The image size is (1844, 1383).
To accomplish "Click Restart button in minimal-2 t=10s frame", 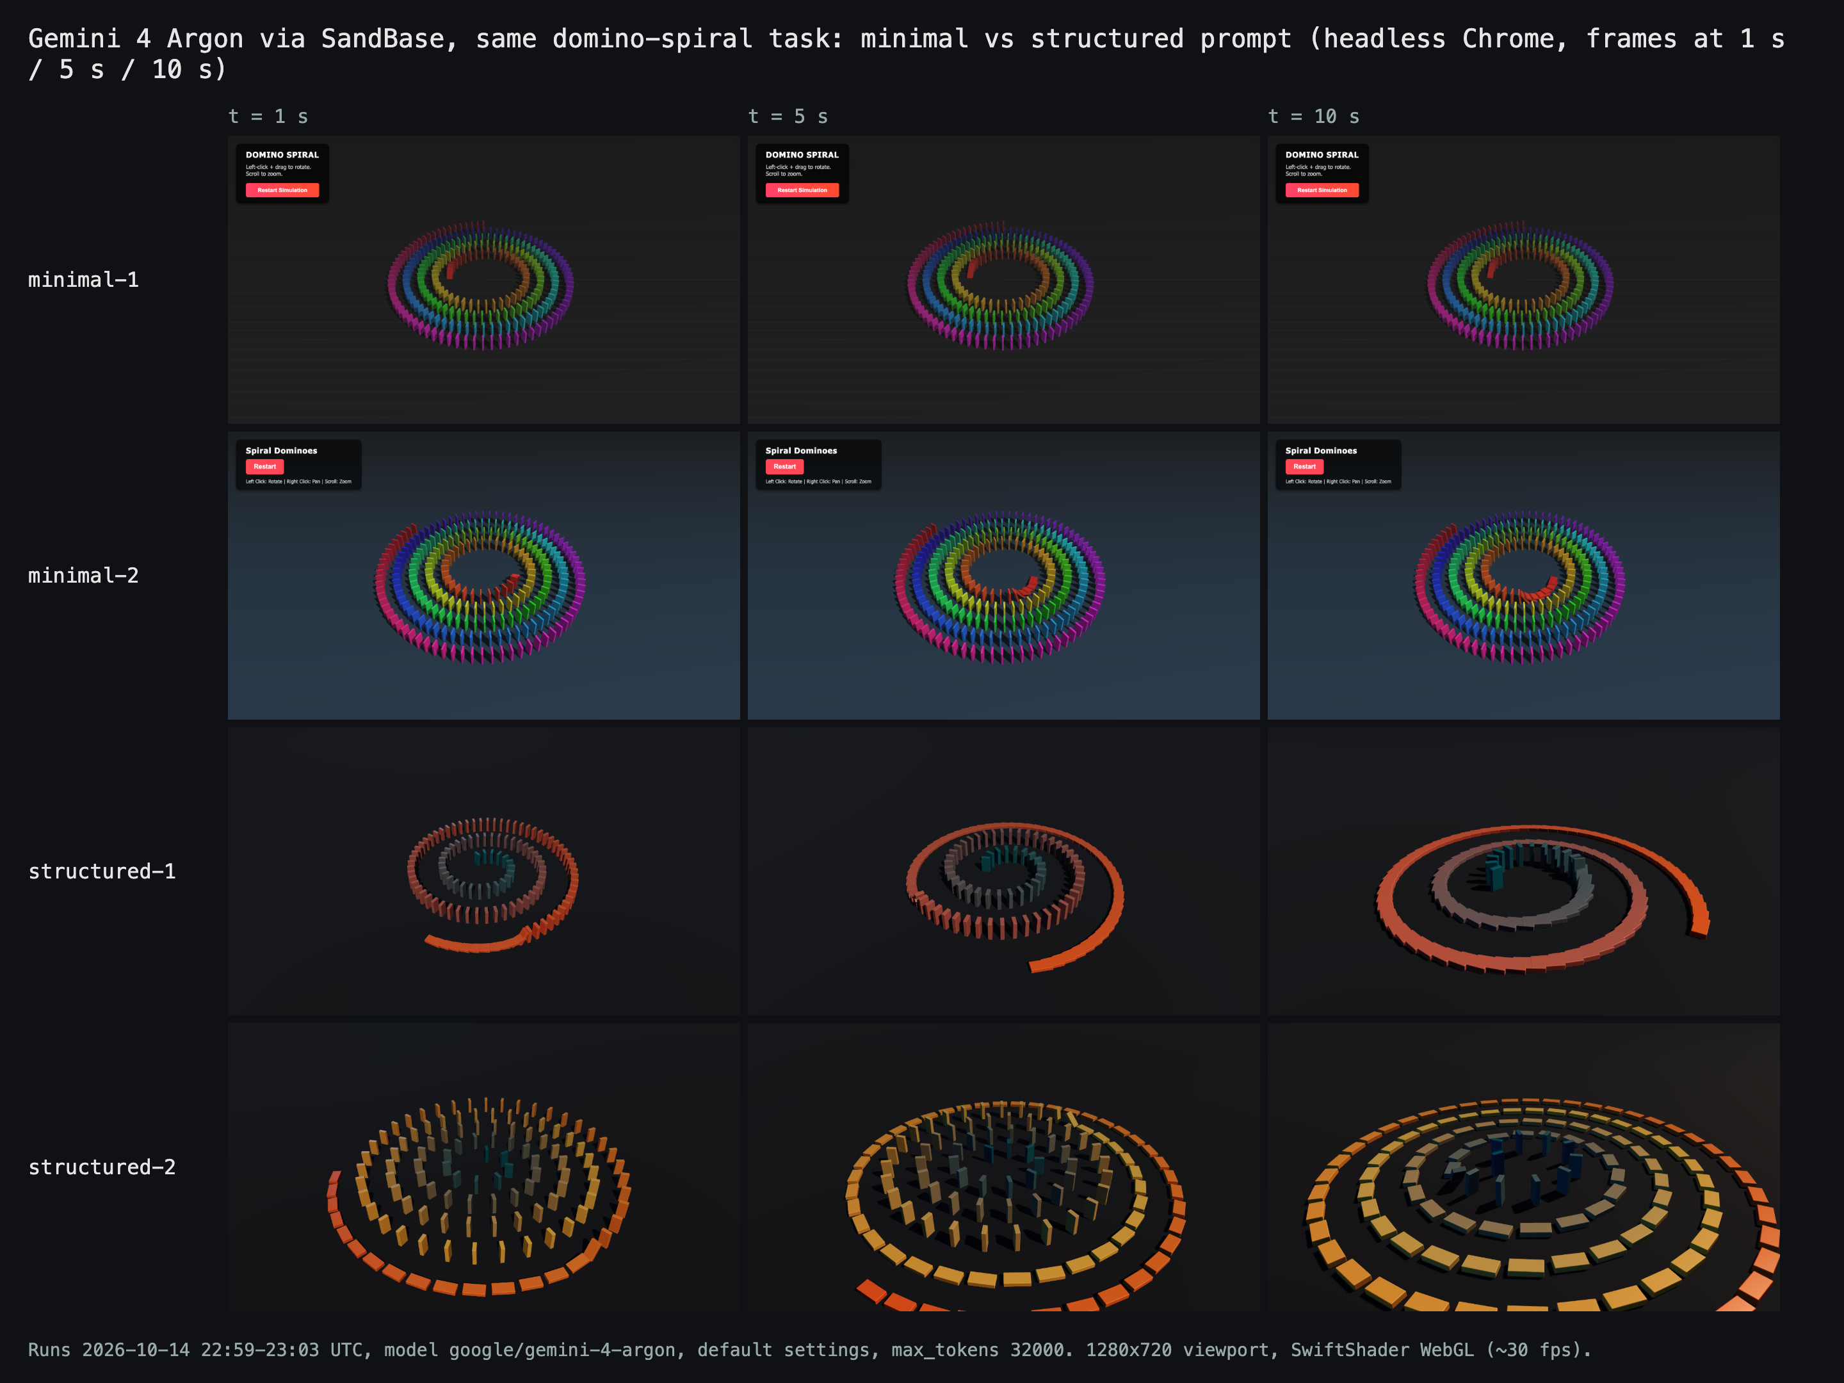I will tap(1304, 467).
